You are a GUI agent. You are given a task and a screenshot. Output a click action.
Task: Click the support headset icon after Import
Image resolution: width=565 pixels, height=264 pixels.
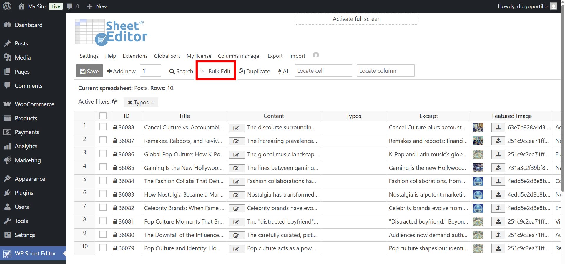pyautogui.click(x=316, y=55)
